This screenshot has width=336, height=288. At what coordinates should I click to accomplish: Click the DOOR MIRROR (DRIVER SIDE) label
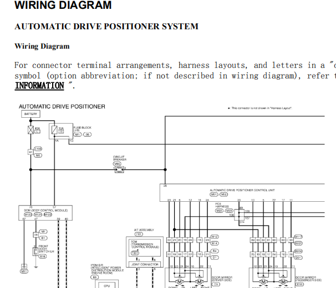click(x=222, y=279)
